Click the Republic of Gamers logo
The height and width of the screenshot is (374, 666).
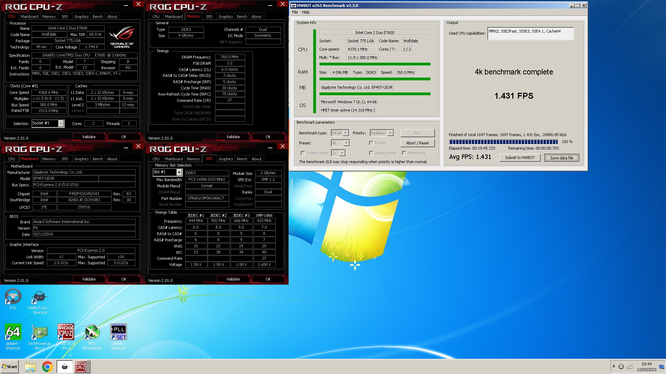[x=122, y=37]
